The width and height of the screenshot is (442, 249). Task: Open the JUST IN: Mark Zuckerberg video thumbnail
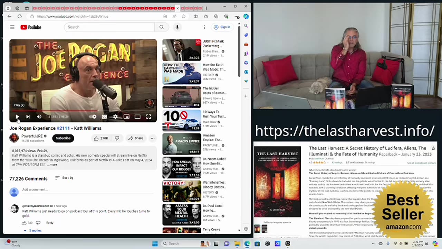(x=182, y=50)
